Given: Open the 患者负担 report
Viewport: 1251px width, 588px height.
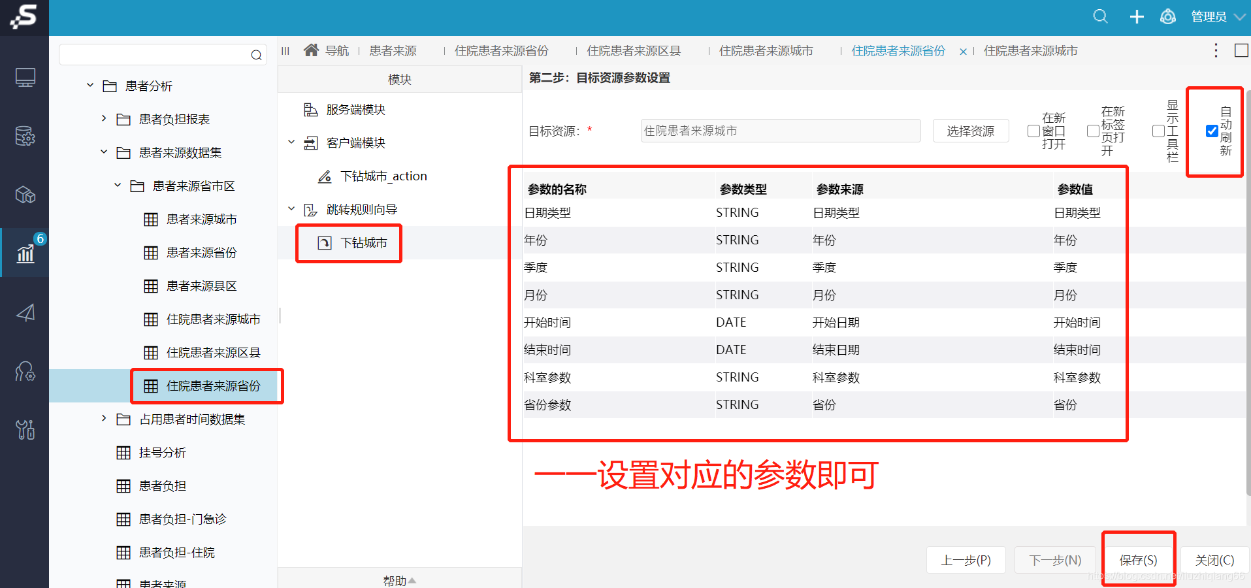Looking at the screenshot, I should click(162, 486).
